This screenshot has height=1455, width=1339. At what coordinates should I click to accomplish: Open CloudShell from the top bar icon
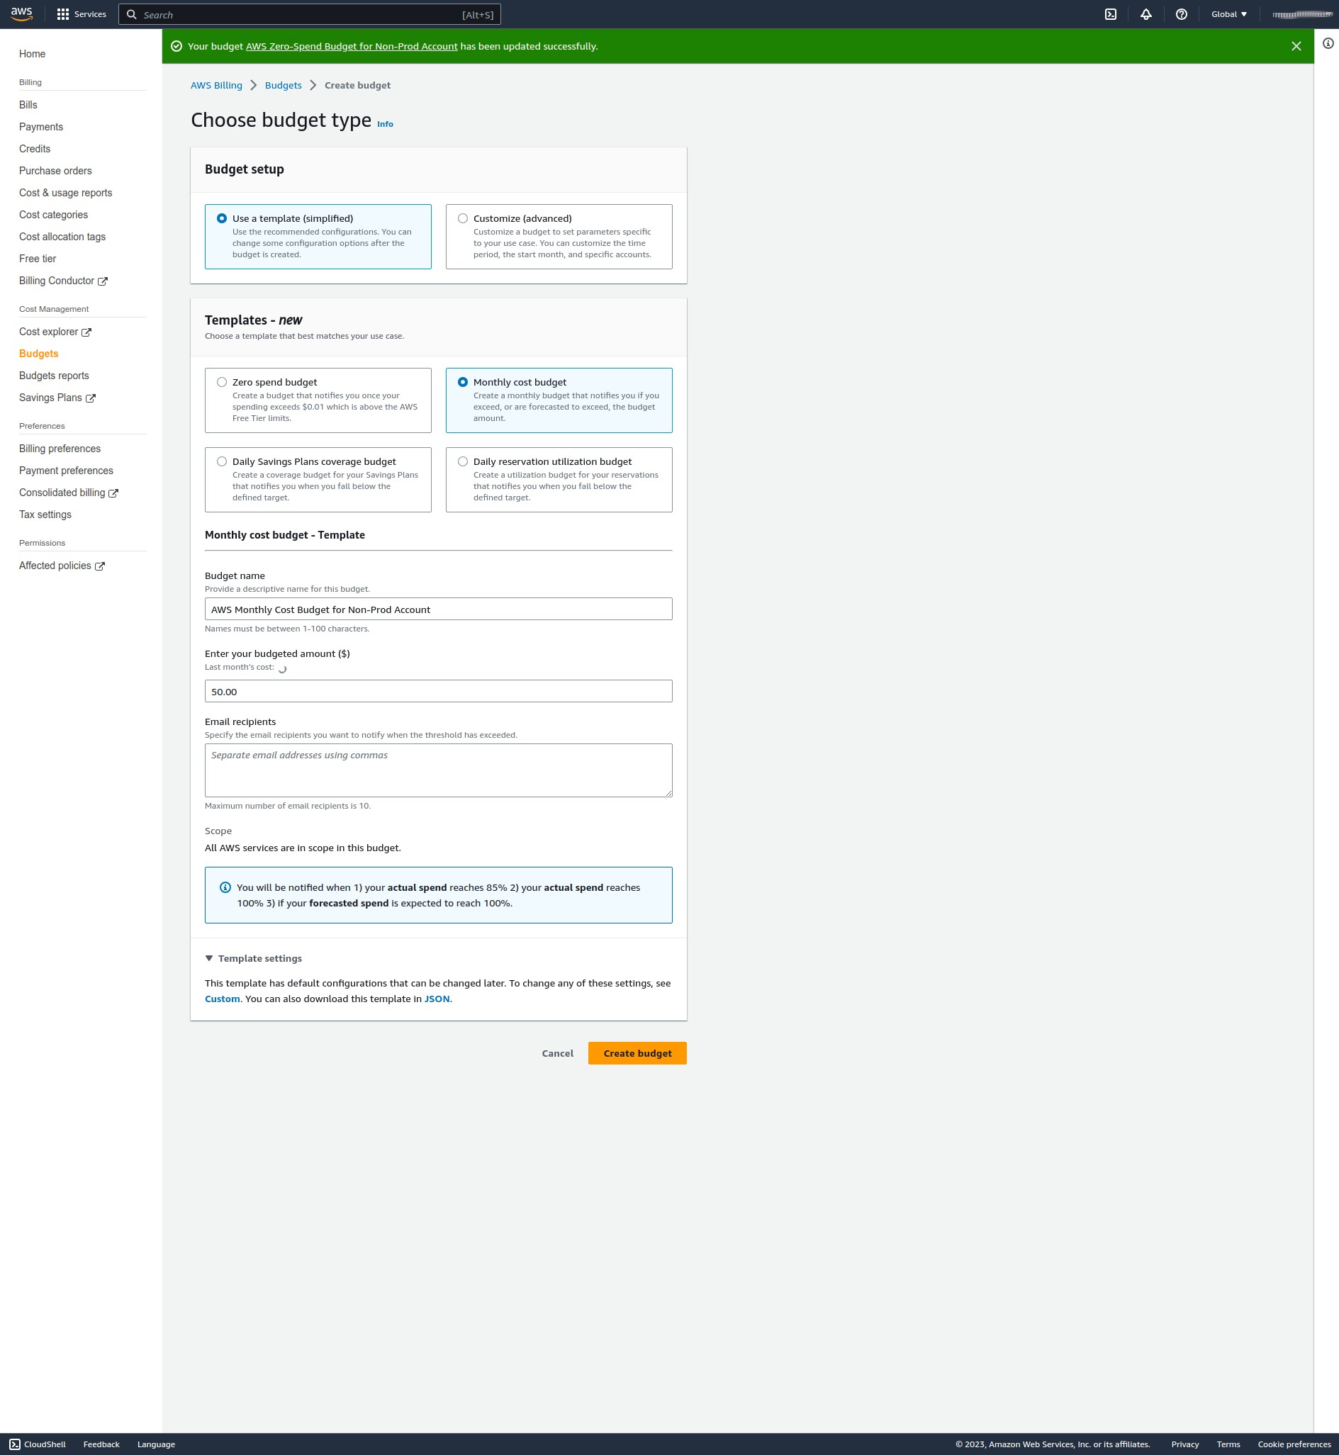(x=1110, y=14)
